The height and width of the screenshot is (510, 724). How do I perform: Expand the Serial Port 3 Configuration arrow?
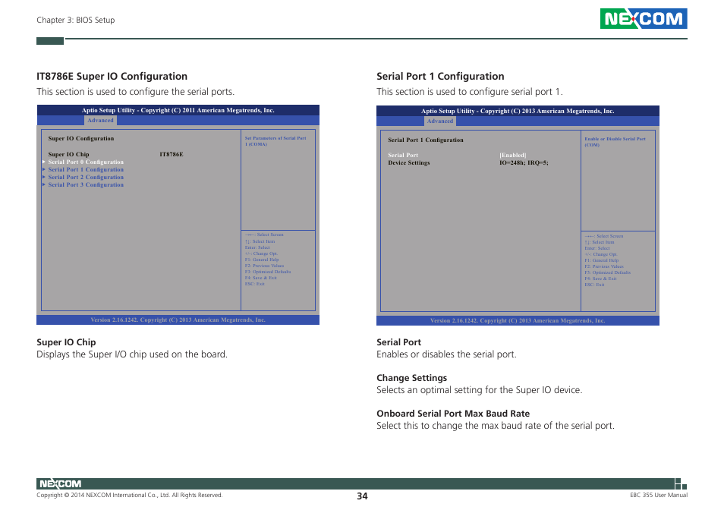coord(44,184)
